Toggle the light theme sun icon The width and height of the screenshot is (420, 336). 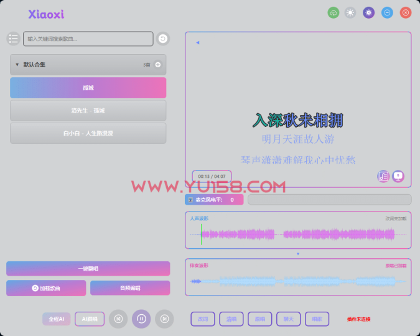click(x=350, y=12)
